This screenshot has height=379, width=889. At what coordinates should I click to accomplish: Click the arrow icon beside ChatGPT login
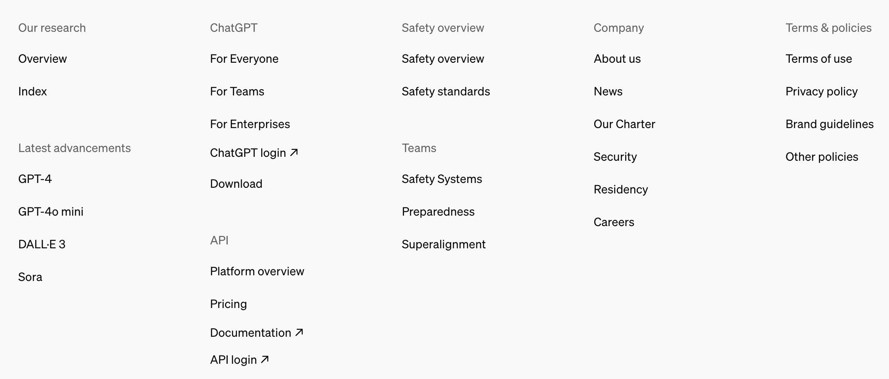[x=294, y=152]
